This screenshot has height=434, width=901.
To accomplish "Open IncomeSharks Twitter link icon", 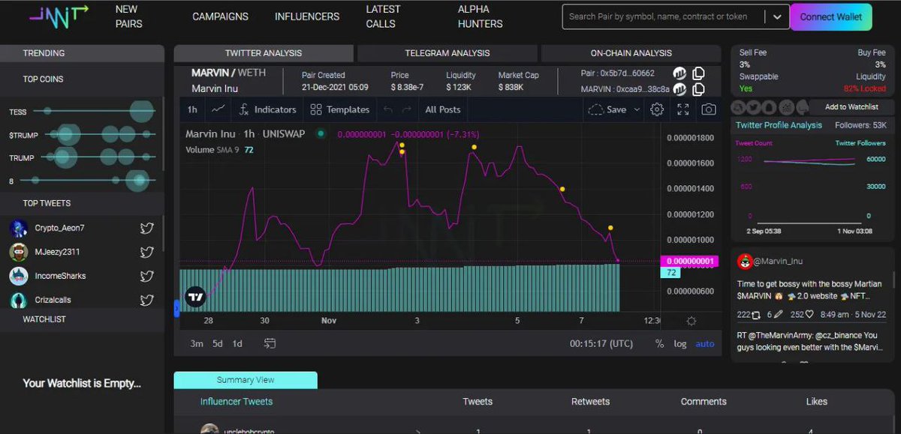I will (147, 276).
